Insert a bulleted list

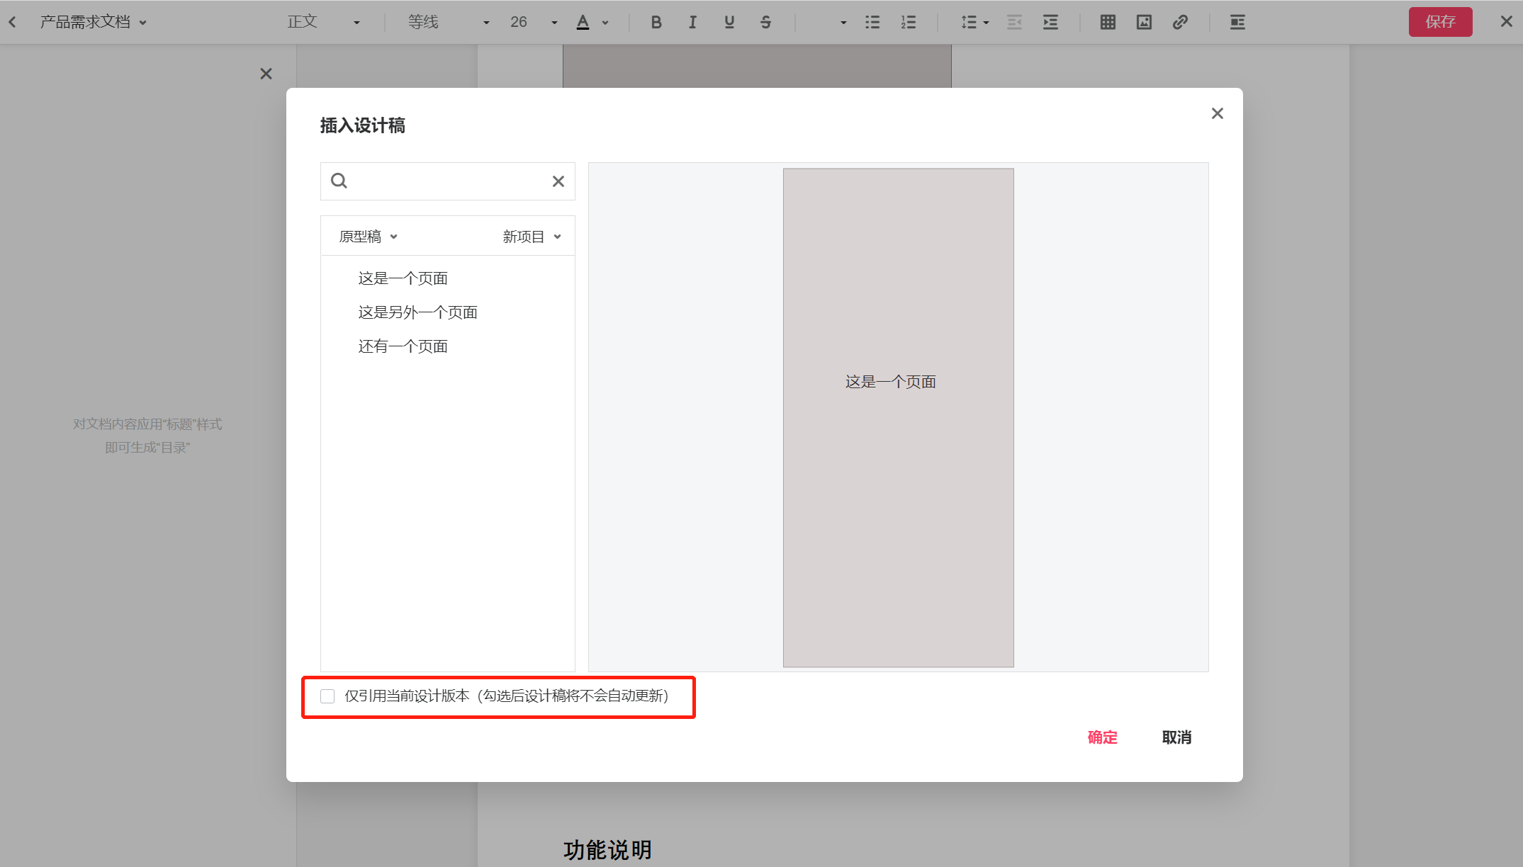point(872,22)
